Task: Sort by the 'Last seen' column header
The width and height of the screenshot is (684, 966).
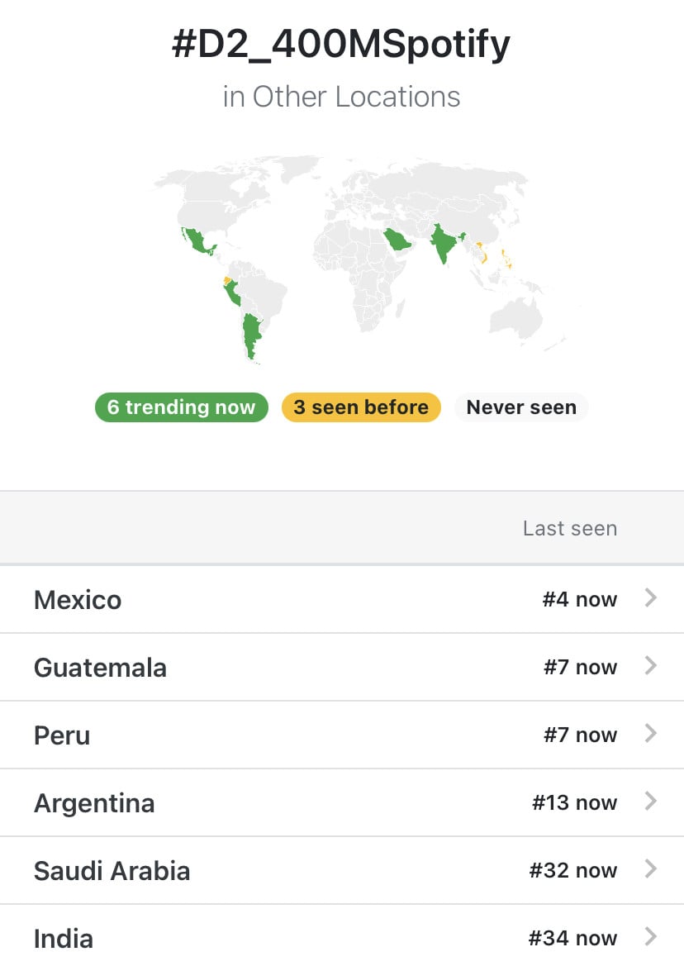Action: 570,529
